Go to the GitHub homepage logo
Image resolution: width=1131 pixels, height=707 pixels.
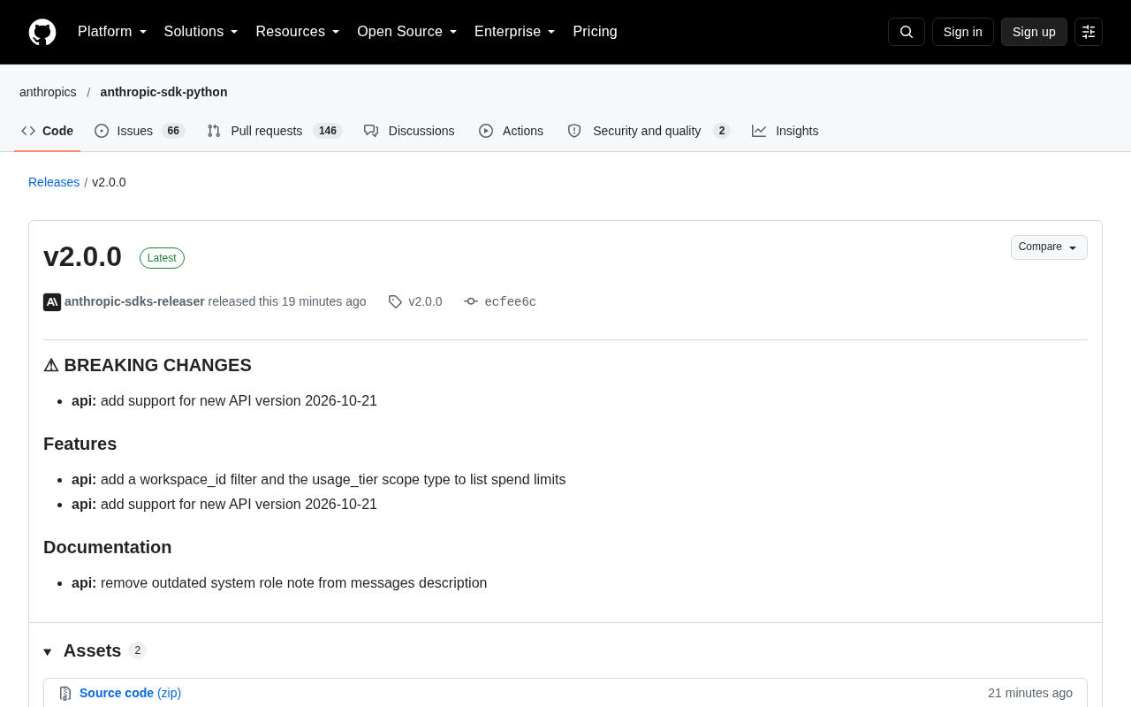tap(42, 32)
